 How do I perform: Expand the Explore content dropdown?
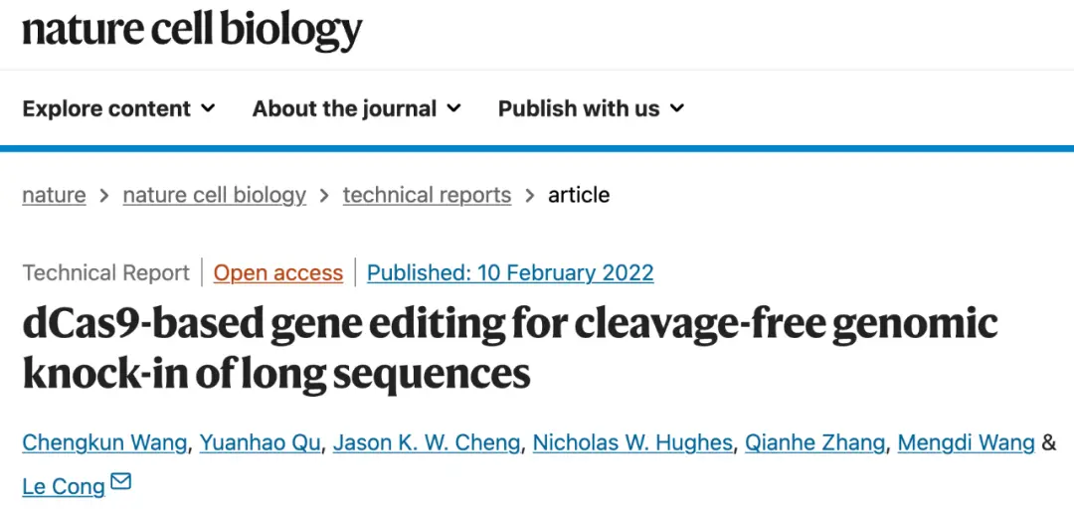click(x=118, y=108)
